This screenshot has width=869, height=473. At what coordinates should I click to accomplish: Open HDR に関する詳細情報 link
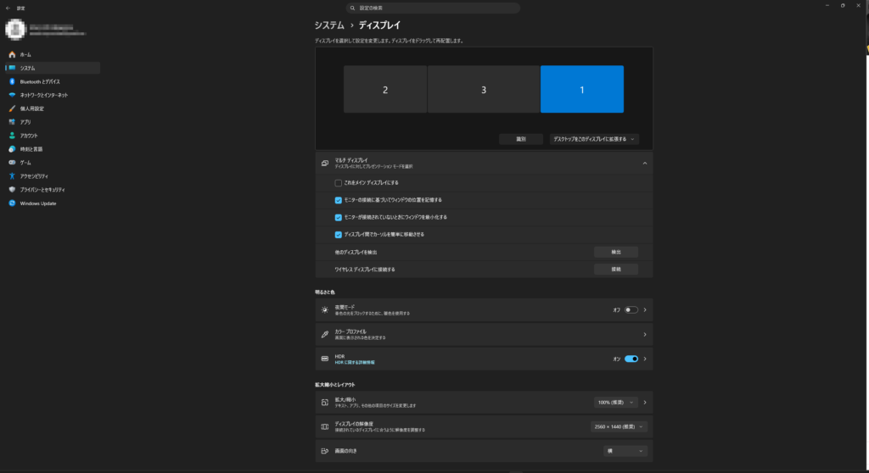(x=355, y=362)
